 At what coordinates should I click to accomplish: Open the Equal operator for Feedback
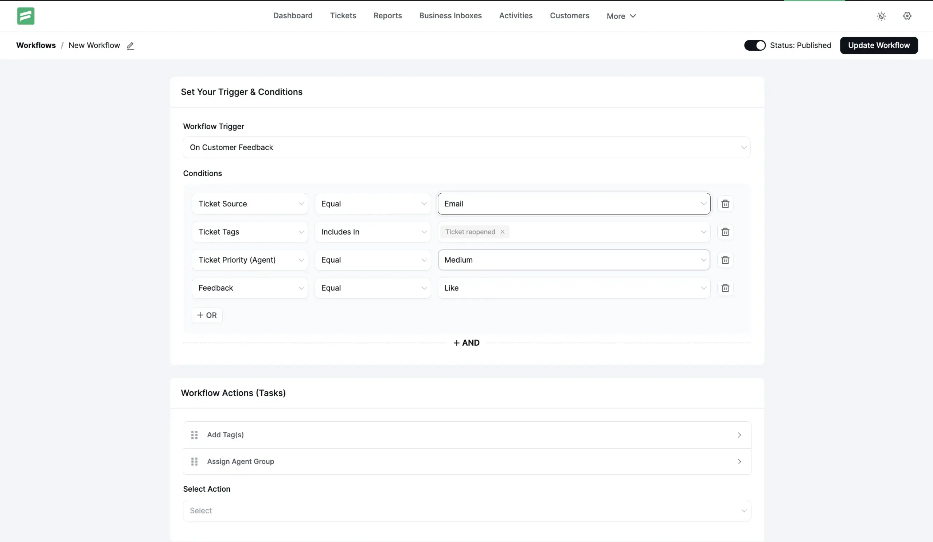pos(373,288)
